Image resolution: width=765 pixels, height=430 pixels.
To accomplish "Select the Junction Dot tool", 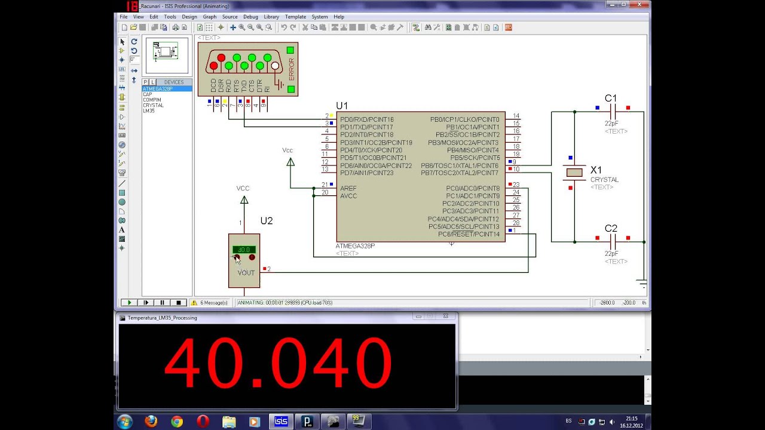I will click(122, 60).
